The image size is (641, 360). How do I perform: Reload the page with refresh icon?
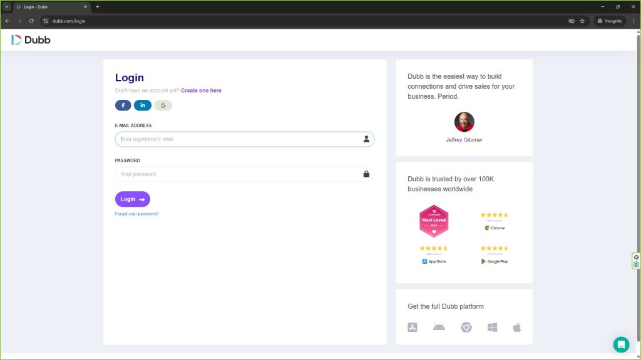pyautogui.click(x=31, y=21)
